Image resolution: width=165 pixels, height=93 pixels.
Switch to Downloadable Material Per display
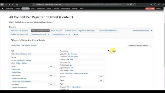(x=108, y=31)
